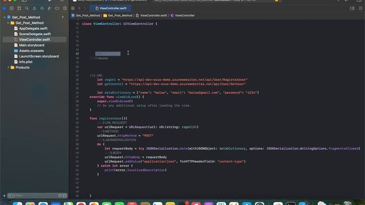Open the related items grid menu
Viewport: 365px width, 205px height.
(73, 9)
